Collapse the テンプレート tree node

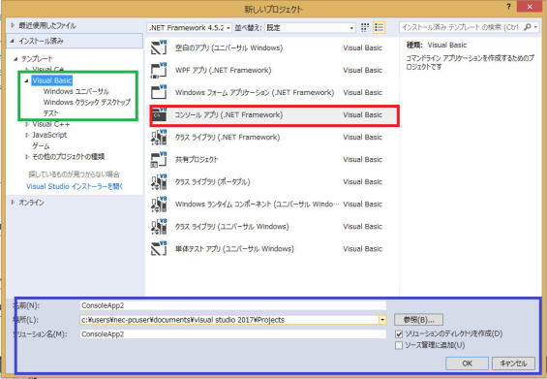(x=15, y=59)
